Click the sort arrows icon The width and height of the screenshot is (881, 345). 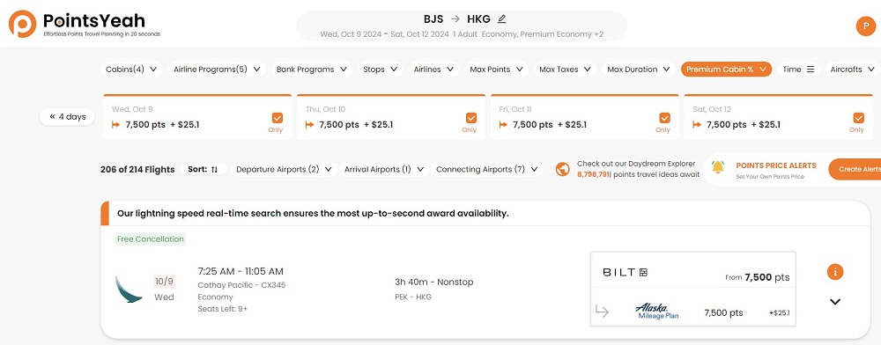coord(214,169)
